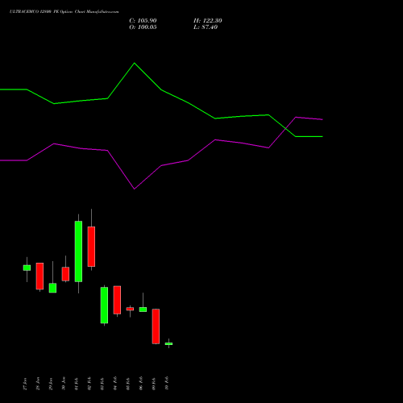Viewport: 403px width, 403px height.
Task: Select the tall red candlestick above 02 Feb
Action: click(x=91, y=247)
